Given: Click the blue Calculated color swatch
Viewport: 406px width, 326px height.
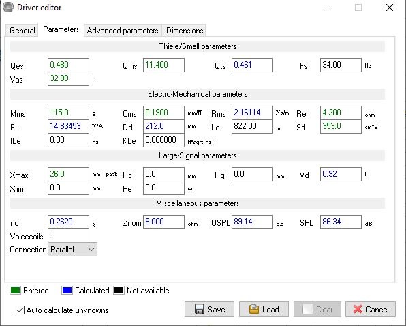Looking at the screenshot, I should click(x=67, y=291).
